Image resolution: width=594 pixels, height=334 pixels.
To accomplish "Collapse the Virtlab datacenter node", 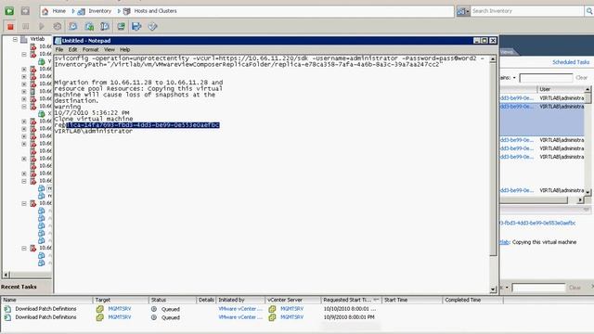I will click(x=15, y=39).
